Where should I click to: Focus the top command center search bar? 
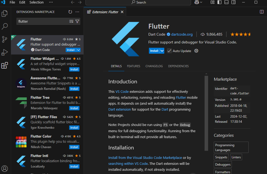(x=138, y=2)
